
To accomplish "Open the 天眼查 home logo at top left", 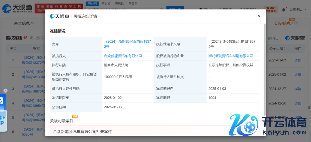I will [x=17, y=9].
